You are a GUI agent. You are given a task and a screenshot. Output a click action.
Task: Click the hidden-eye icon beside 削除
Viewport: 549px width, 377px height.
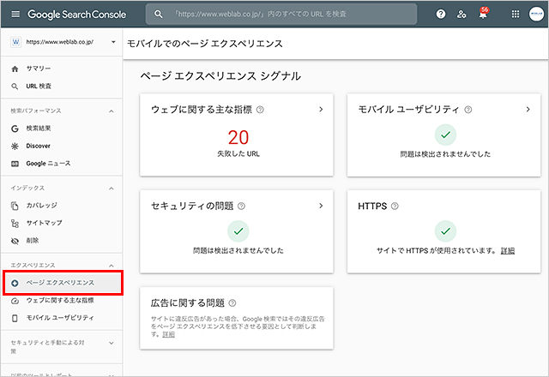15,241
